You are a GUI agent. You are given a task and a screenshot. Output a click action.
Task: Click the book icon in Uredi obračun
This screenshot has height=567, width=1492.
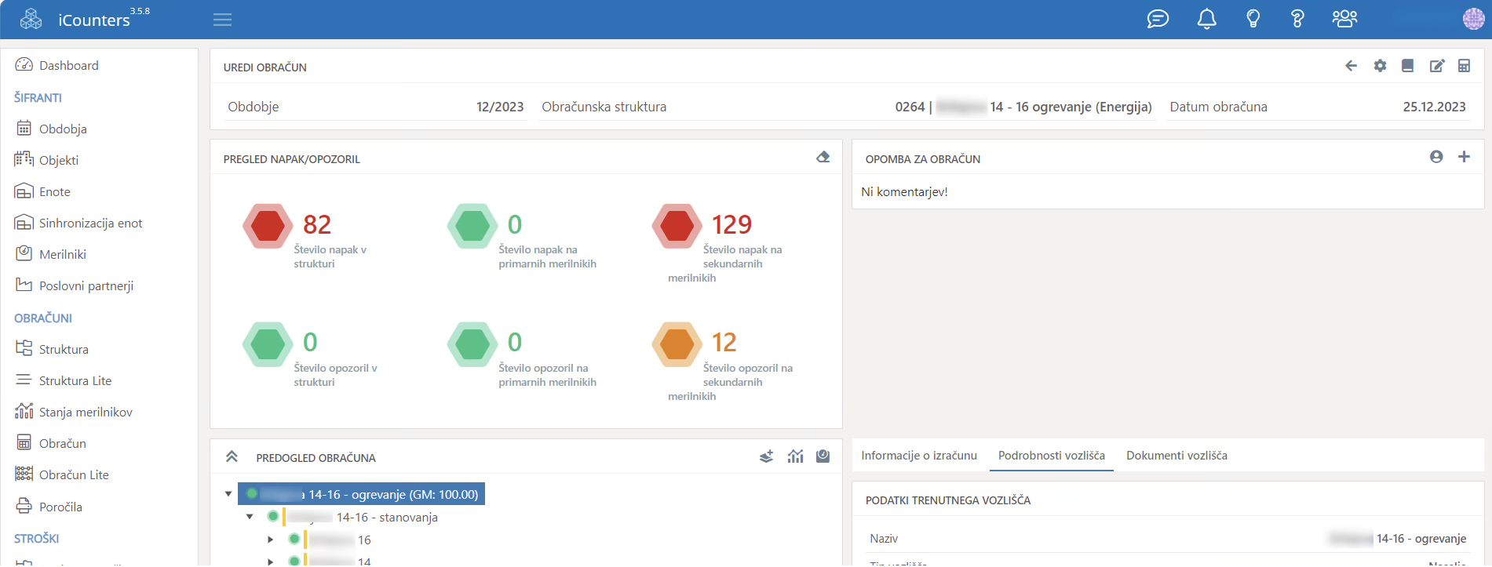pyautogui.click(x=1407, y=66)
